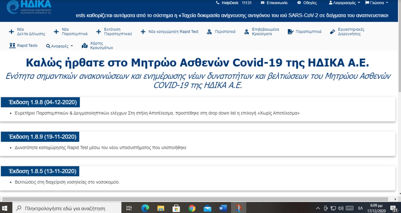
Task: Click the taskbar clock showing 6:09 μμ
Action: click(x=376, y=208)
